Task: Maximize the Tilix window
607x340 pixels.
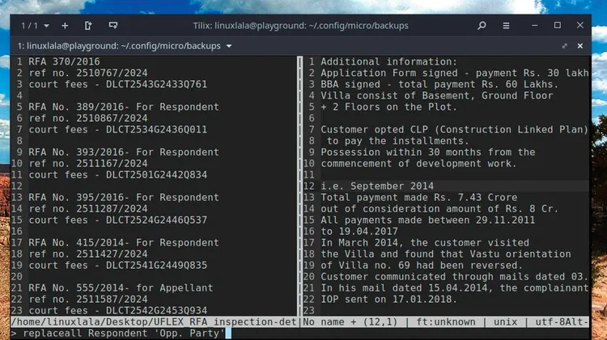Action: pyautogui.click(x=558, y=26)
